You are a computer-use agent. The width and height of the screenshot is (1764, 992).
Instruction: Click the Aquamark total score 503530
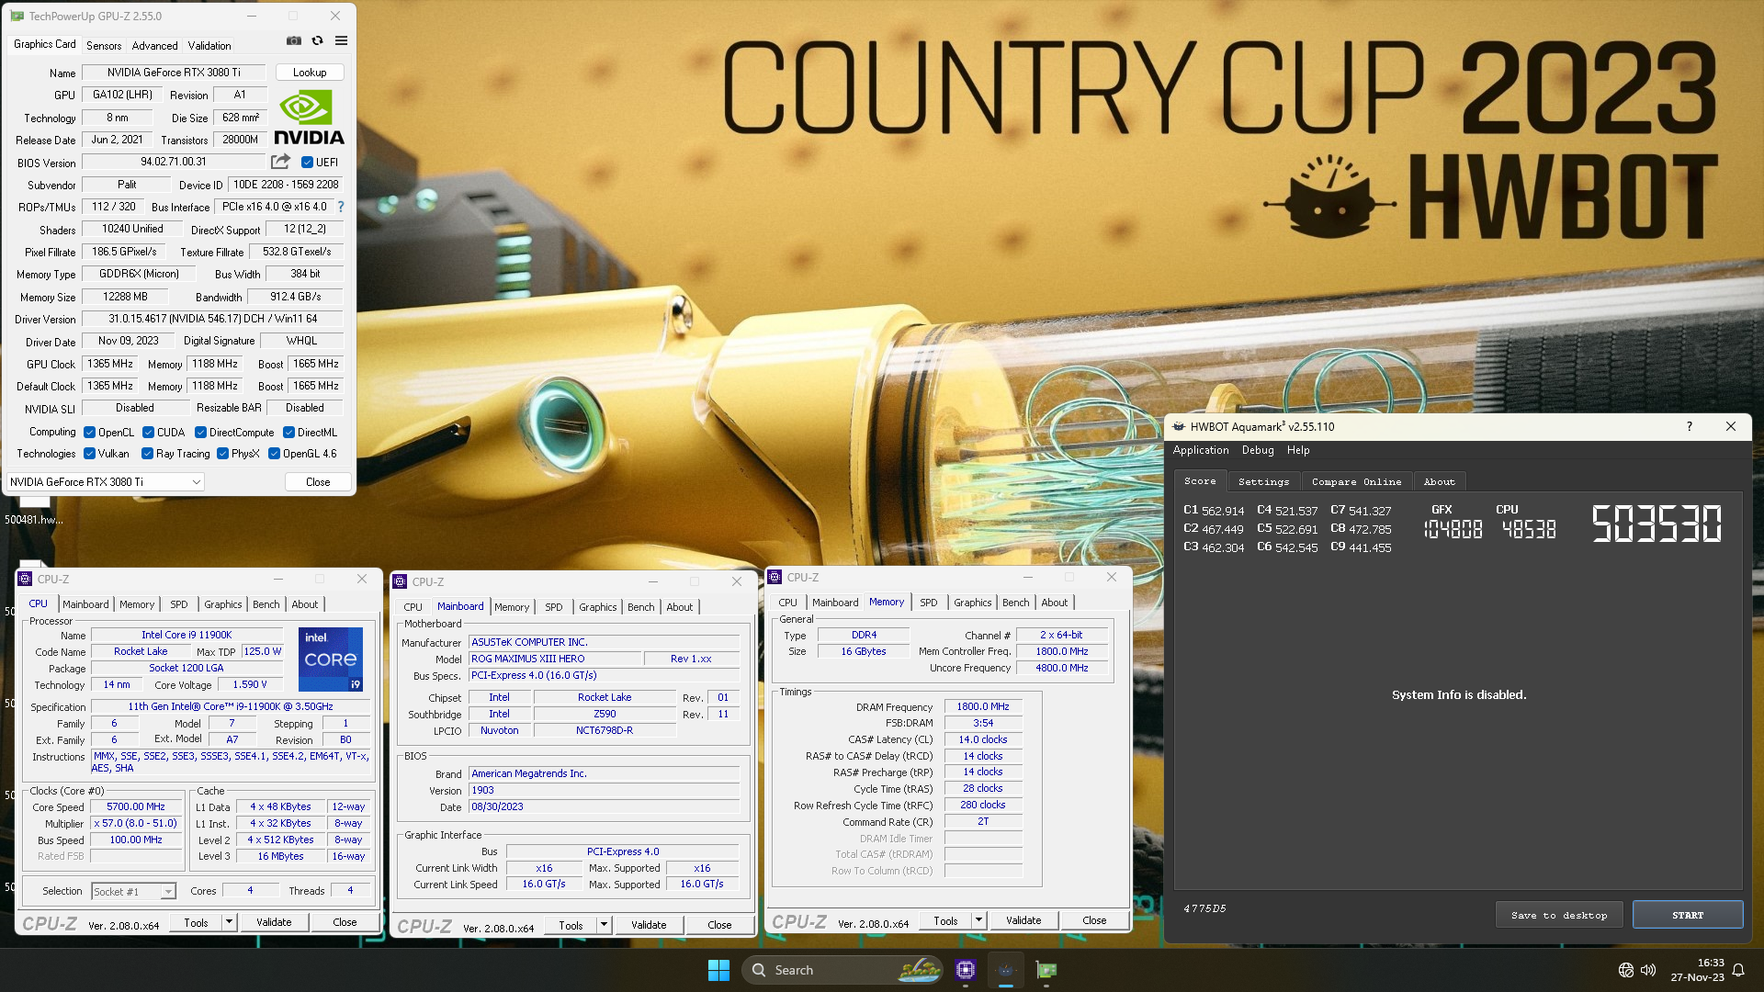[1657, 524]
